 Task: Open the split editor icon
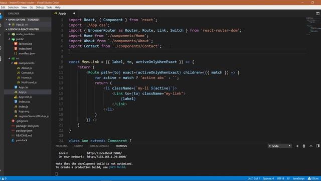click(317, 14)
